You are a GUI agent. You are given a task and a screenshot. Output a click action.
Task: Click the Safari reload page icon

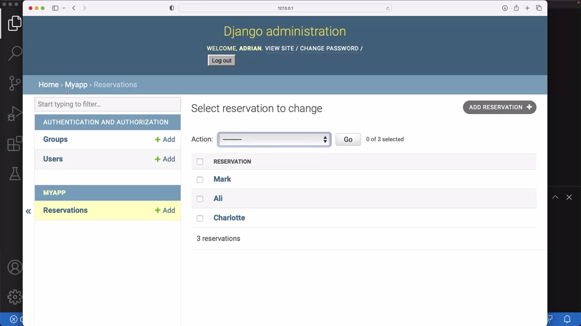[x=387, y=8]
